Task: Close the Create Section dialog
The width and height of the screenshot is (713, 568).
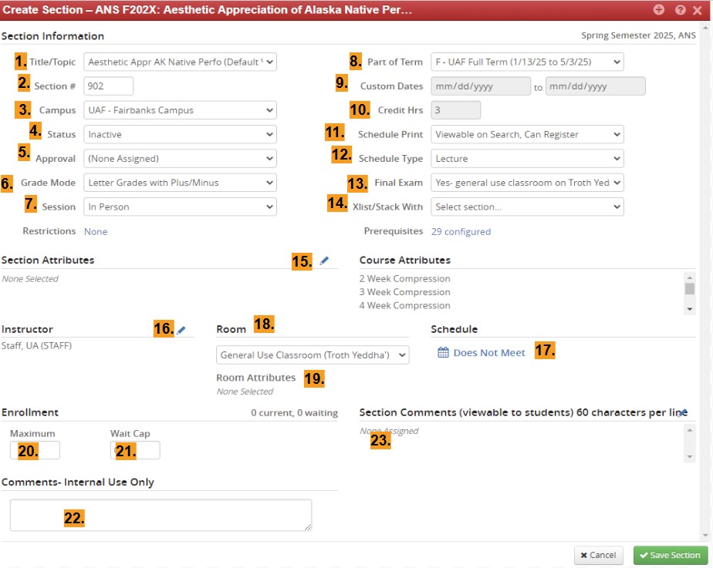Action: (698, 10)
